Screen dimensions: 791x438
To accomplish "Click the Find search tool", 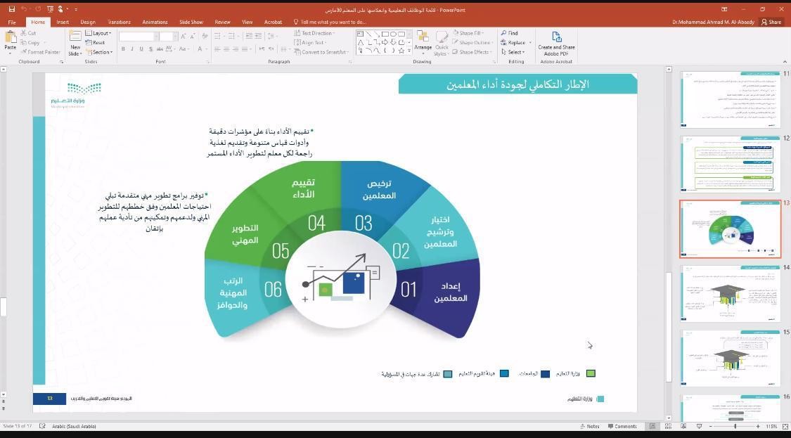I will [510, 33].
